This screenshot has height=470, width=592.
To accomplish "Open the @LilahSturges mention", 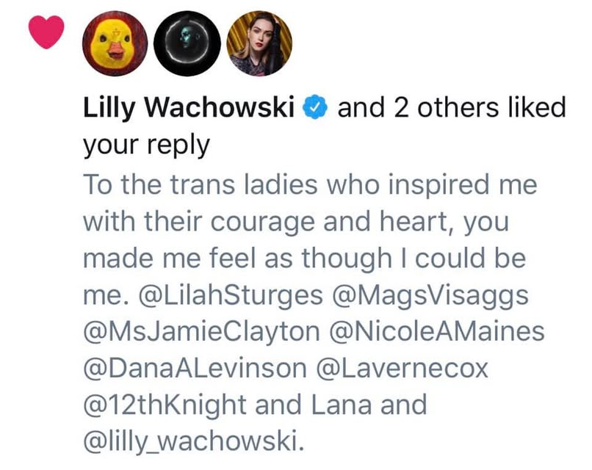I will [x=231, y=295].
